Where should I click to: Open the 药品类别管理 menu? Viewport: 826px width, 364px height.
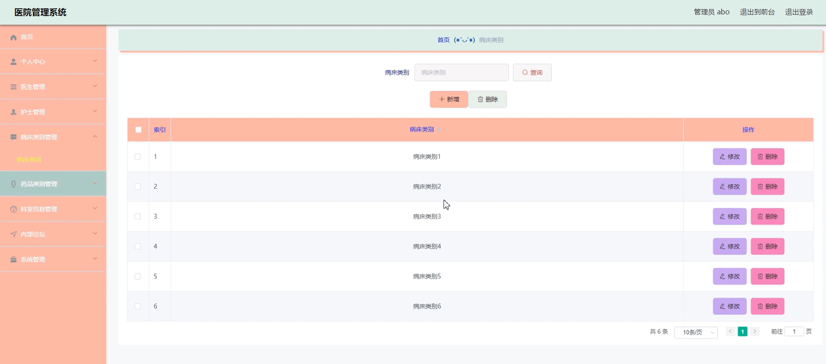(53, 184)
